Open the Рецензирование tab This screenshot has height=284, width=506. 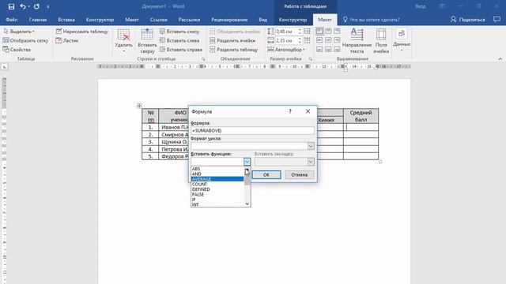pyautogui.click(x=229, y=20)
